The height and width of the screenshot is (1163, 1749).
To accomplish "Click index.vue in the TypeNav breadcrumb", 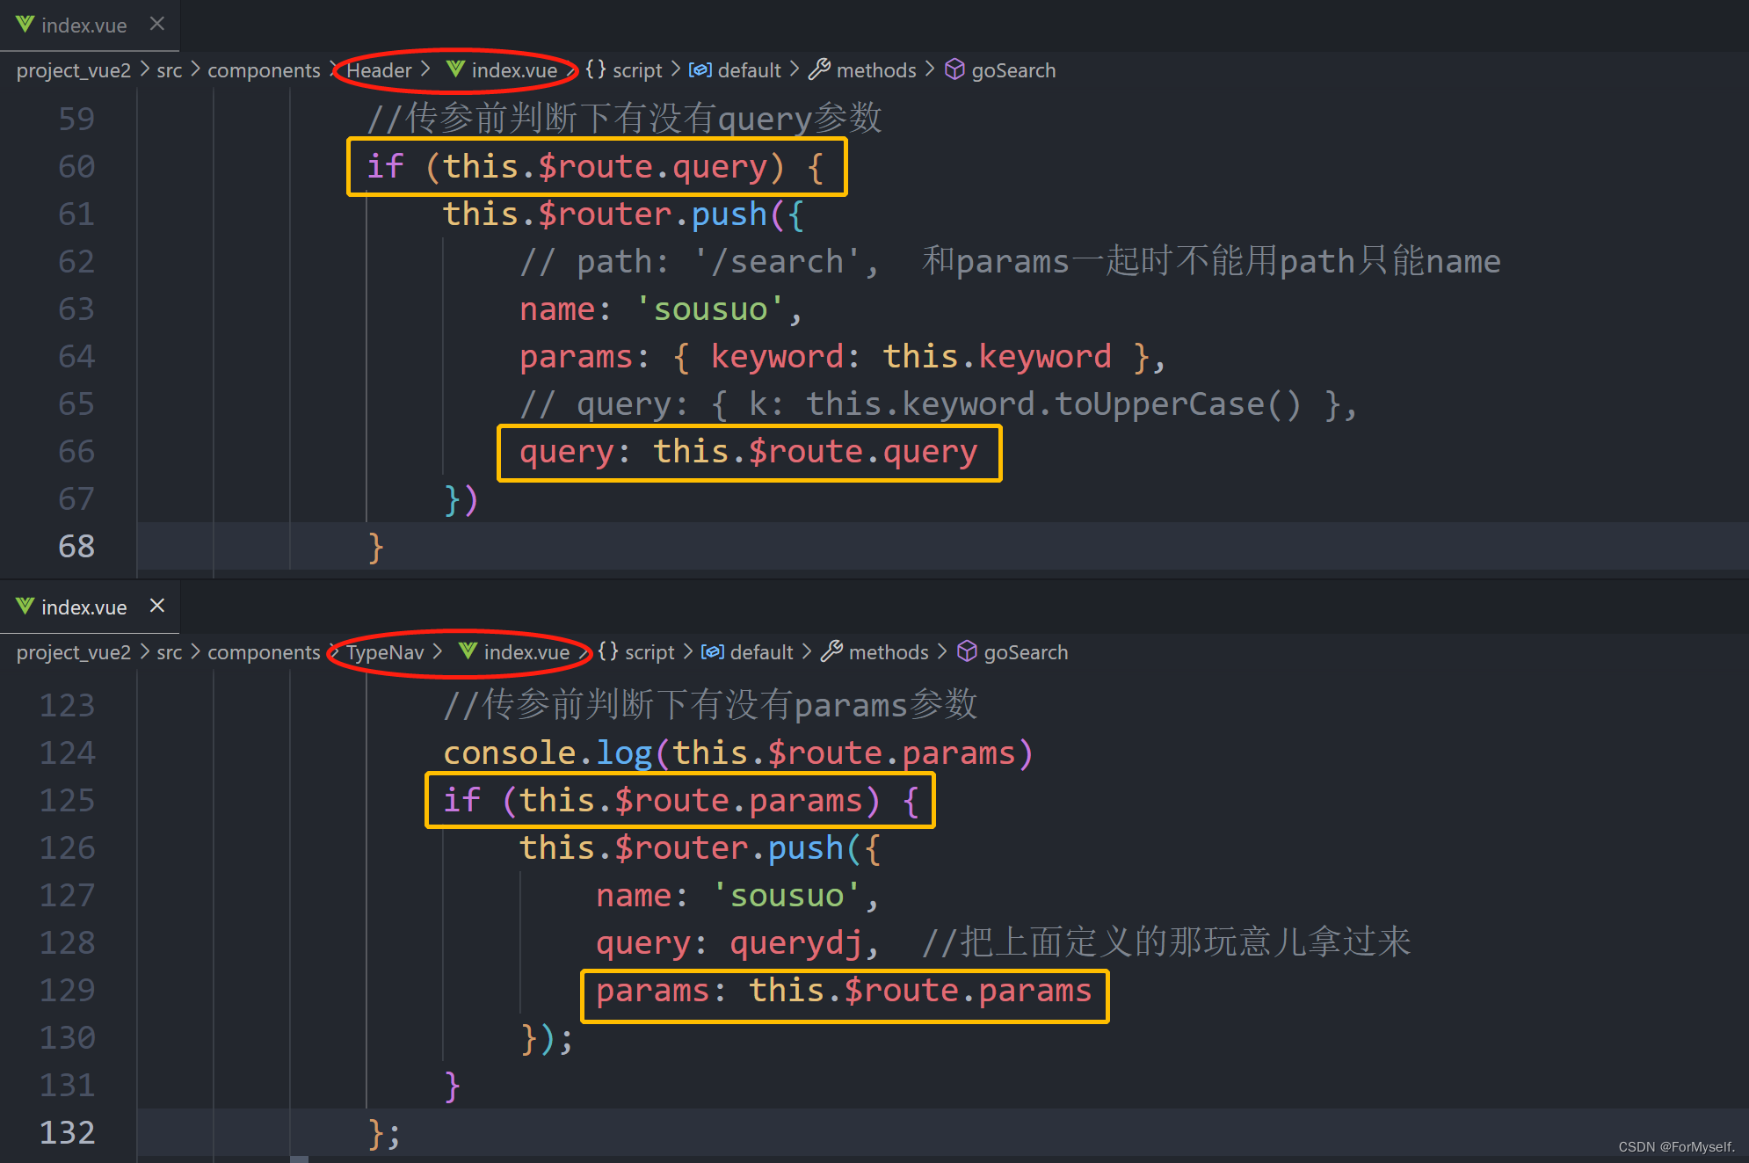I will point(526,652).
